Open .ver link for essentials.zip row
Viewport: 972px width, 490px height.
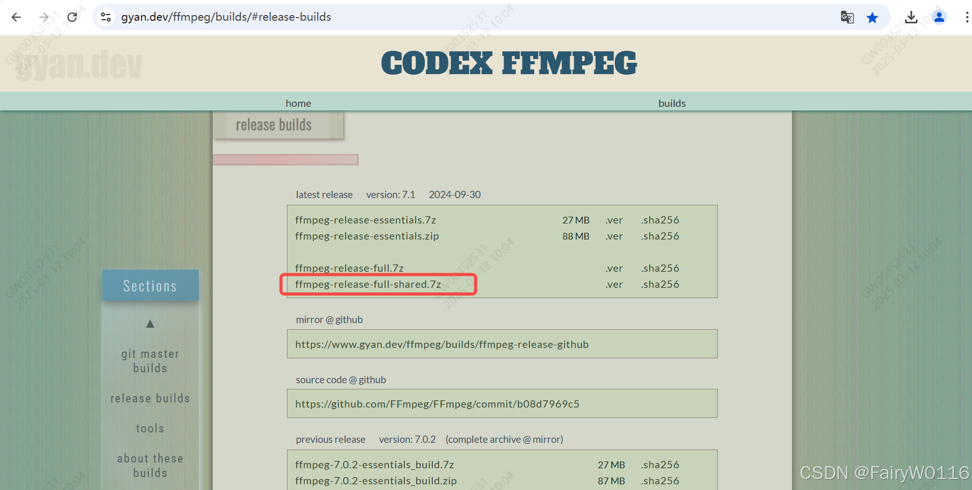point(614,236)
